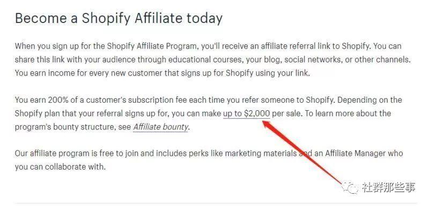Click the "社群那些事" watermark text
Screen dimensions: 429x206
(388, 187)
